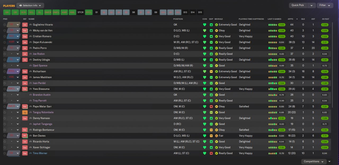The image size is (339, 165).
Task: Click the person icon next to Dejan Kulusevski
Action: pyautogui.click(x=30, y=42)
